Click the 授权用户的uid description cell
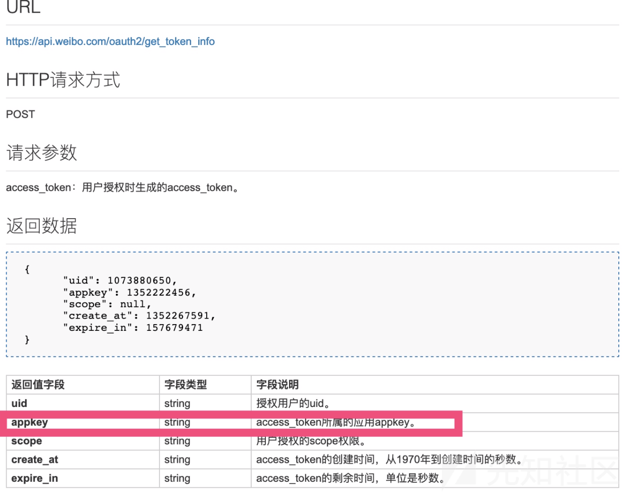The height and width of the screenshot is (495, 632). point(435,404)
